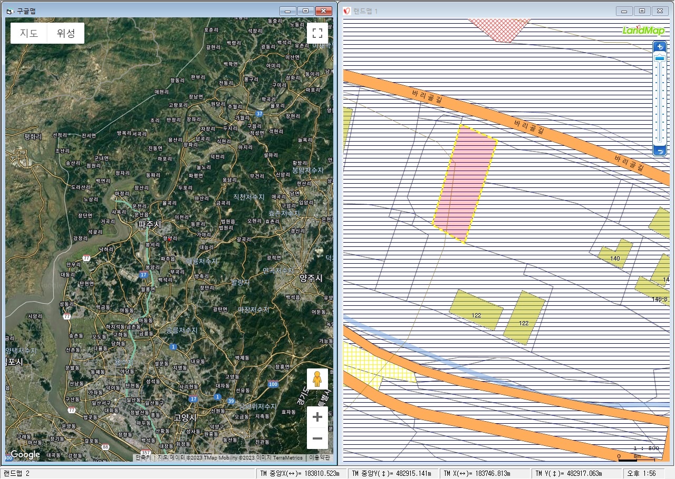This screenshot has width=675, height=479.
Task: Click the route 100 highway shield
Action: tap(273, 384)
